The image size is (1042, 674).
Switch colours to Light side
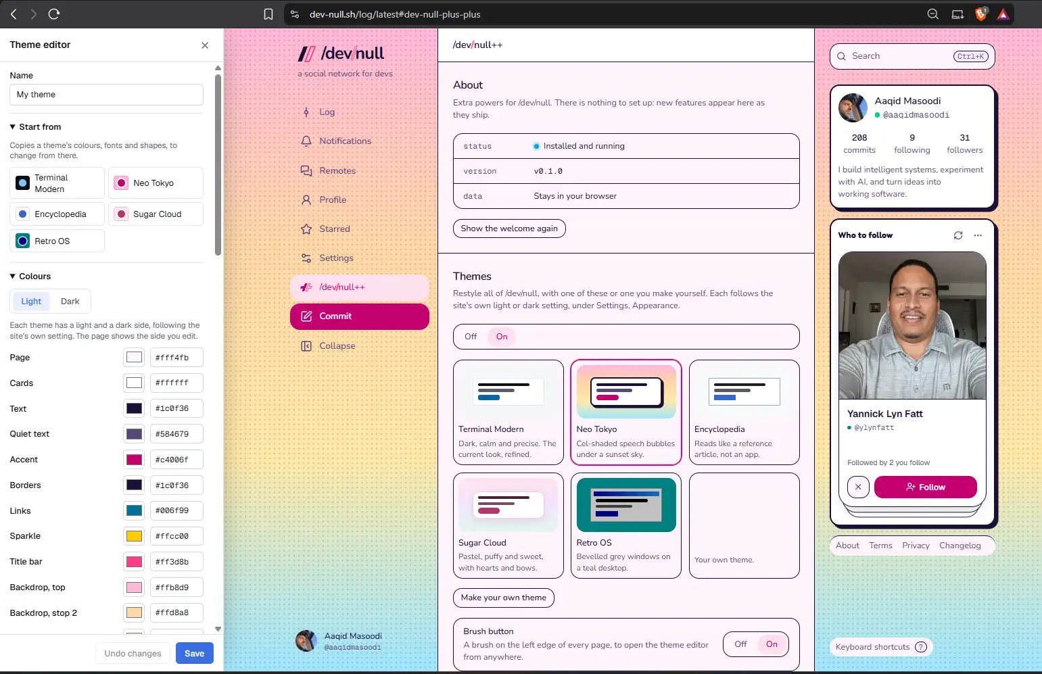point(31,302)
